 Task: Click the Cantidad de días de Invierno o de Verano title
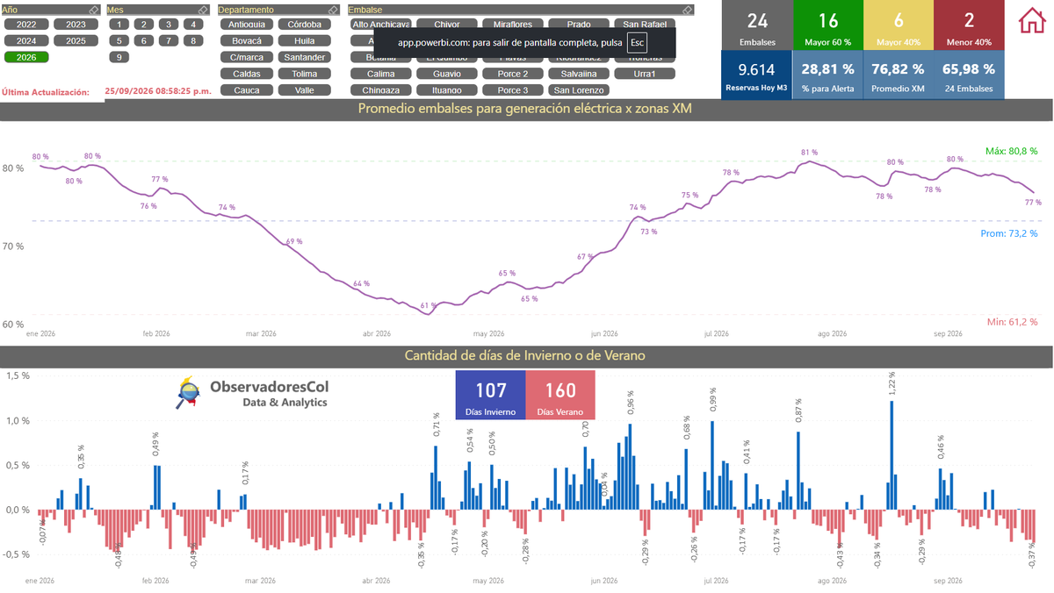[525, 355]
